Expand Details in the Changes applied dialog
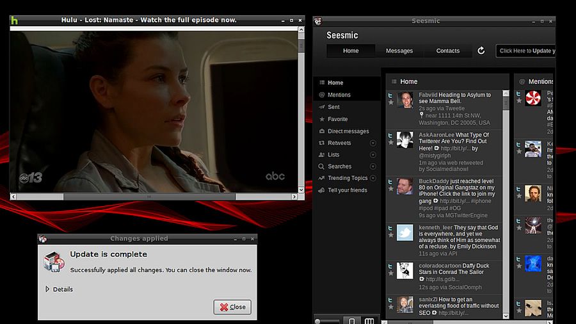 (x=59, y=289)
